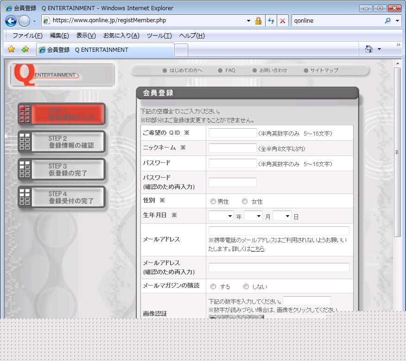Click the サイトマップ navigation link

(x=321, y=70)
